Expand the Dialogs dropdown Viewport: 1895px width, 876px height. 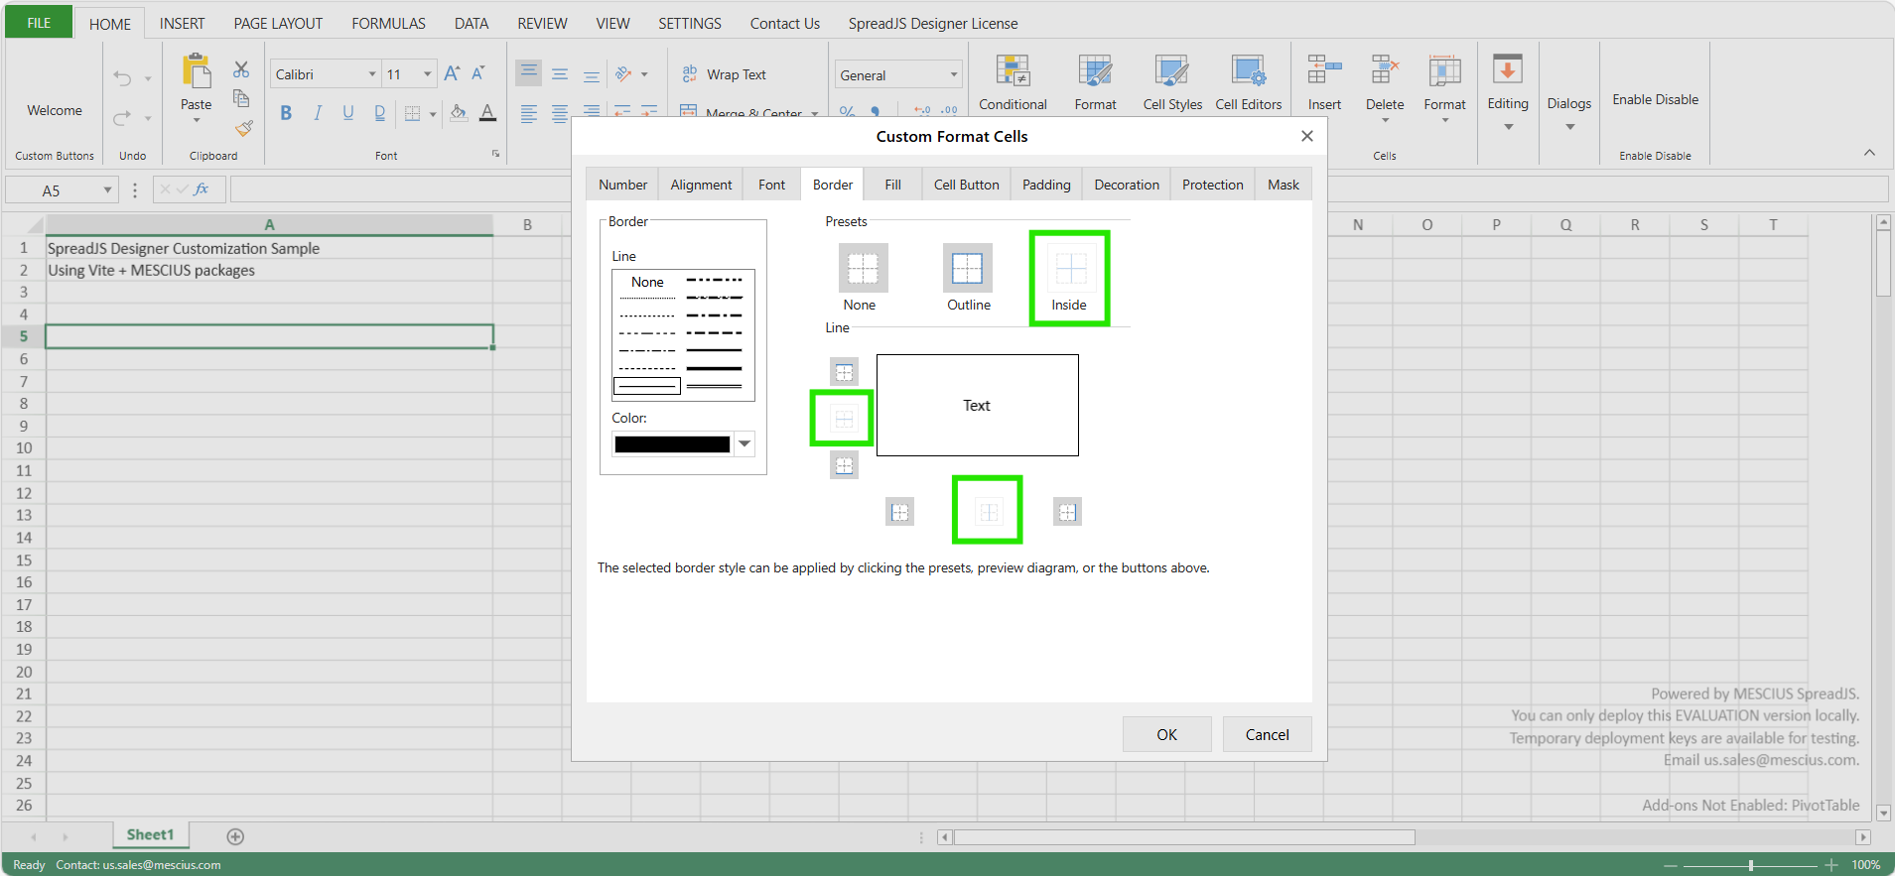[x=1569, y=127]
